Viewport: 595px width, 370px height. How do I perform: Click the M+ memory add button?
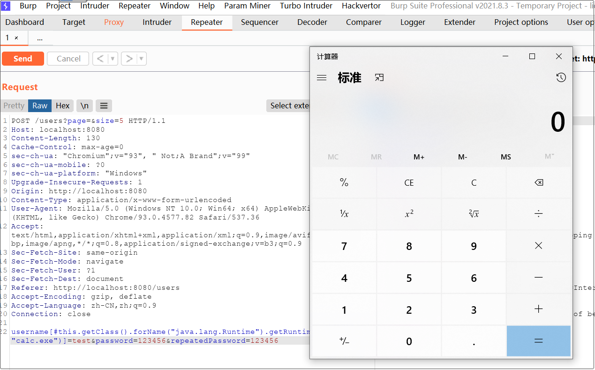419,157
